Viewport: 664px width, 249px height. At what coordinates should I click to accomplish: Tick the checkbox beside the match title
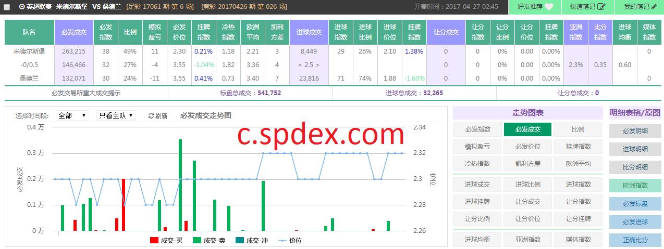(x=7, y=7)
